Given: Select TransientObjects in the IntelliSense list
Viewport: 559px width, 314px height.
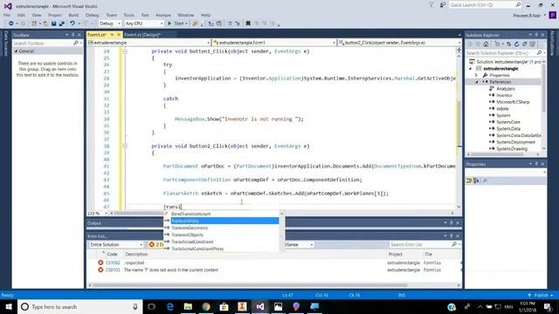Looking at the screenshot, I should point(187,235).
